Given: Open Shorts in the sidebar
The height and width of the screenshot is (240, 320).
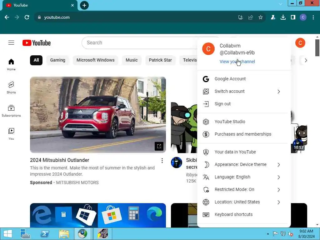Looking at the screenshot, I should tap(11, 88).
